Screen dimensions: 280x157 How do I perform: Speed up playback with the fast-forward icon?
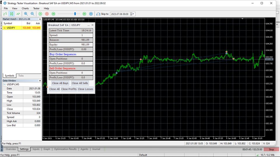click(x=84, y=14)
